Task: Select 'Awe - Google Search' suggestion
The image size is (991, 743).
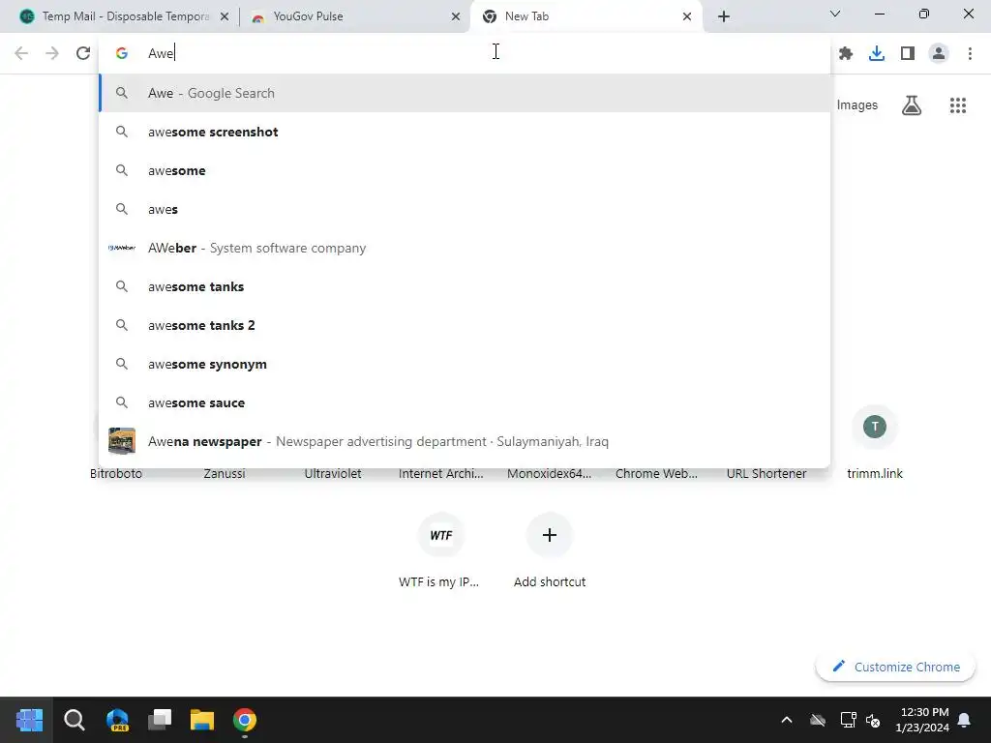Action: [x=465, y=93]
